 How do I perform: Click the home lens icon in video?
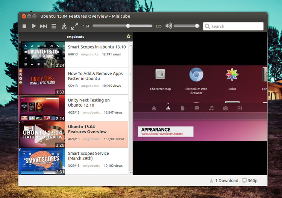(x=154, y=108)
